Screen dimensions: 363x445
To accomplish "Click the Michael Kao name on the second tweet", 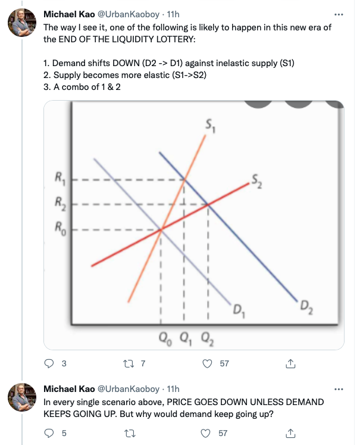I will [69, 389].
